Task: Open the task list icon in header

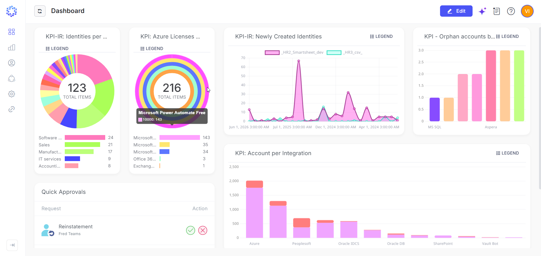Action: tap(497, 11)
